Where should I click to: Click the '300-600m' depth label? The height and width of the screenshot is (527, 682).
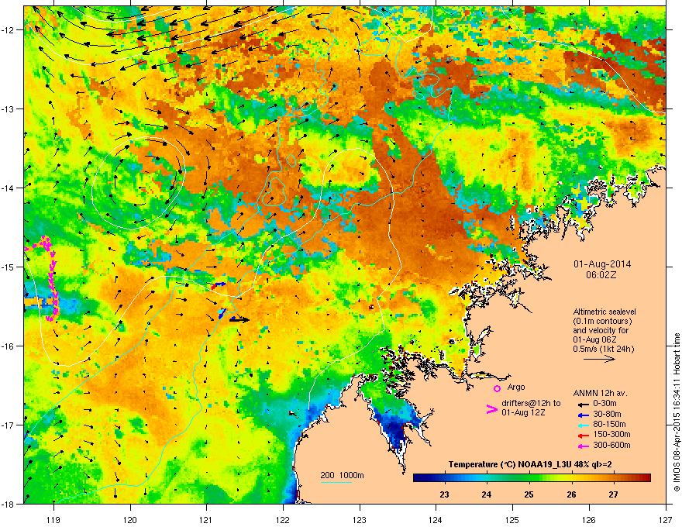point(611,446)
